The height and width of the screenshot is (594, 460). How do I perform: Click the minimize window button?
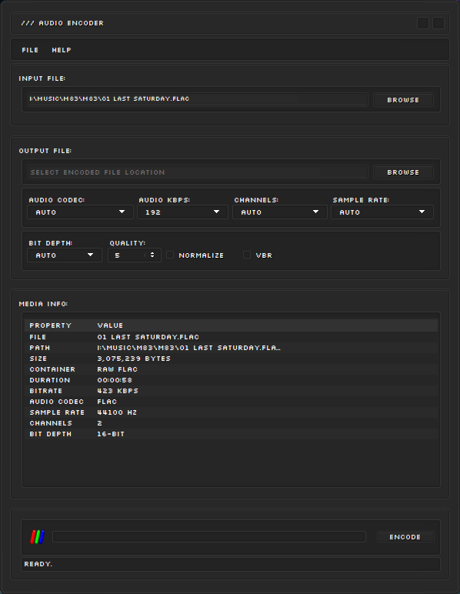point(423,23)
